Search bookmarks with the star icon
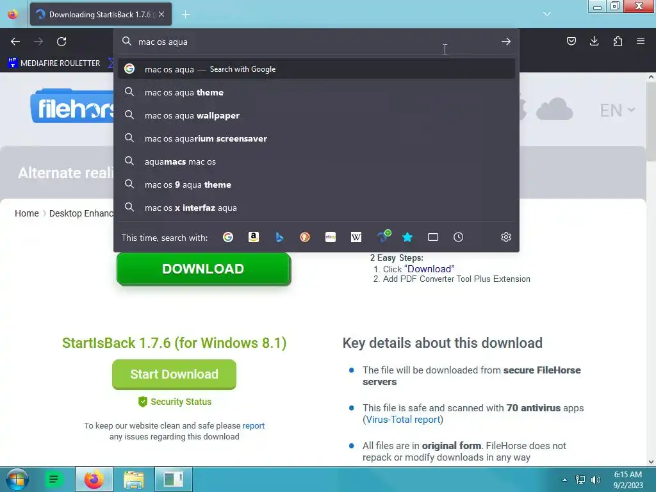 tap(407, 237)
